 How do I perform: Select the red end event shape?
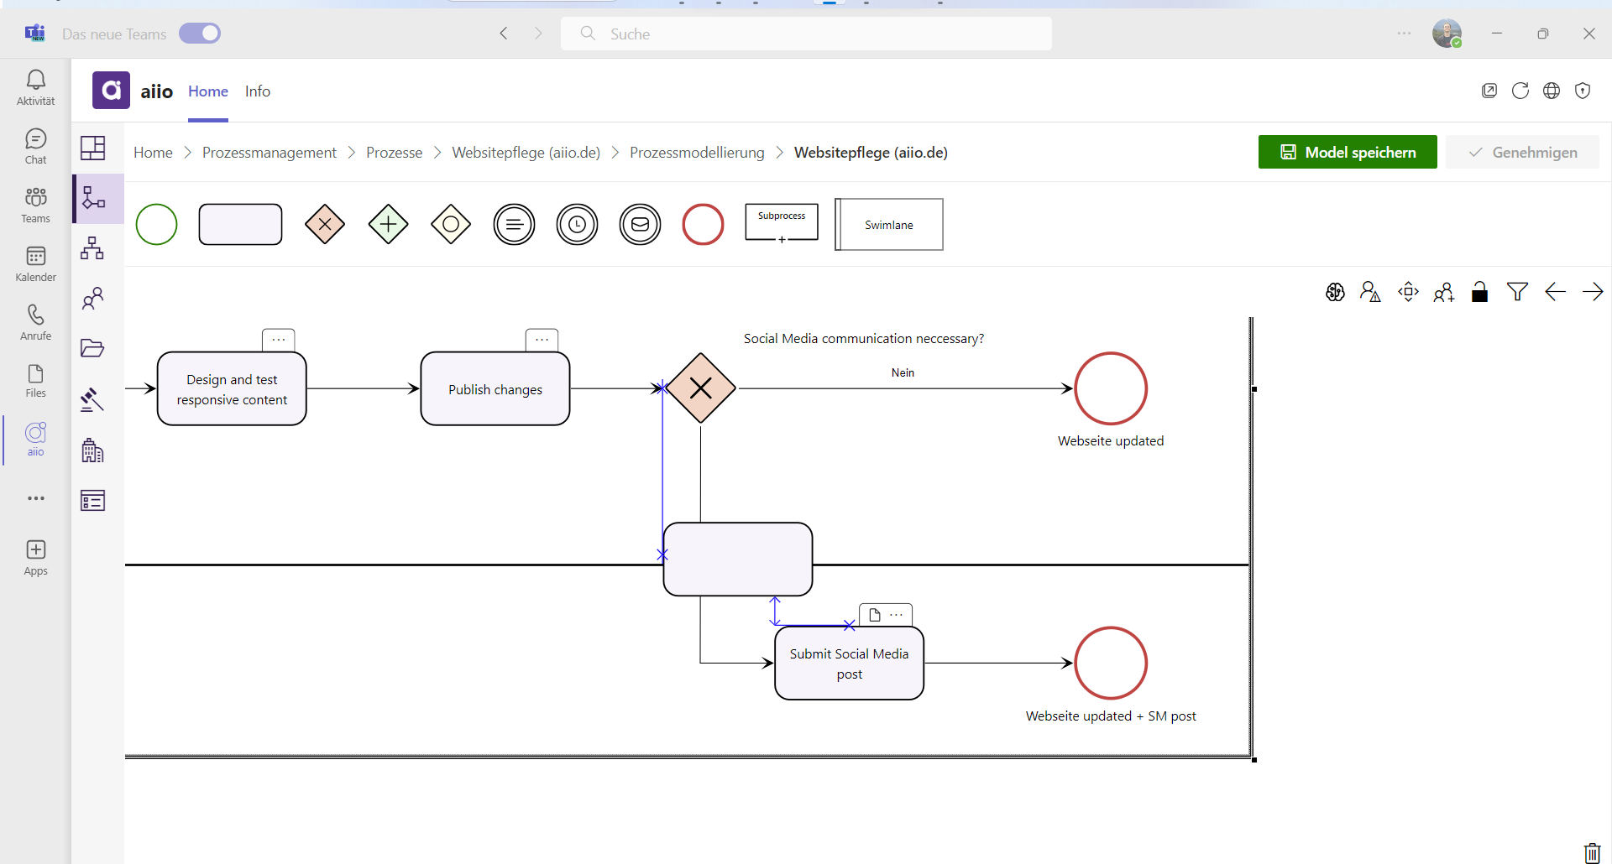[704, 224]
